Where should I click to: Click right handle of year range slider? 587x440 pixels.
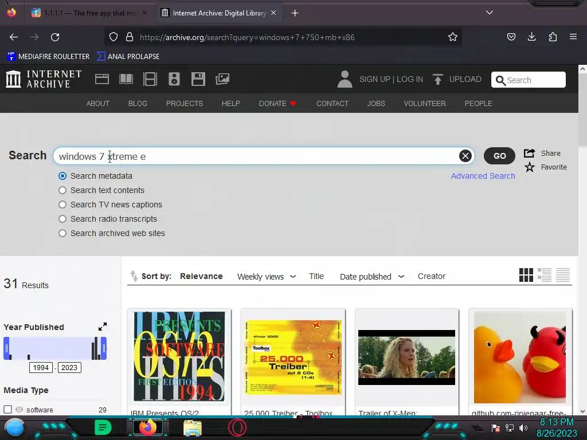[104, 348]
